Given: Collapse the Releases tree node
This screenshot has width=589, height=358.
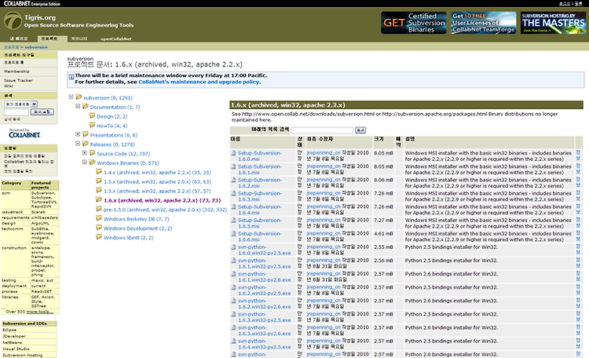Looking at the screenshot, I should tap(78, 144).
